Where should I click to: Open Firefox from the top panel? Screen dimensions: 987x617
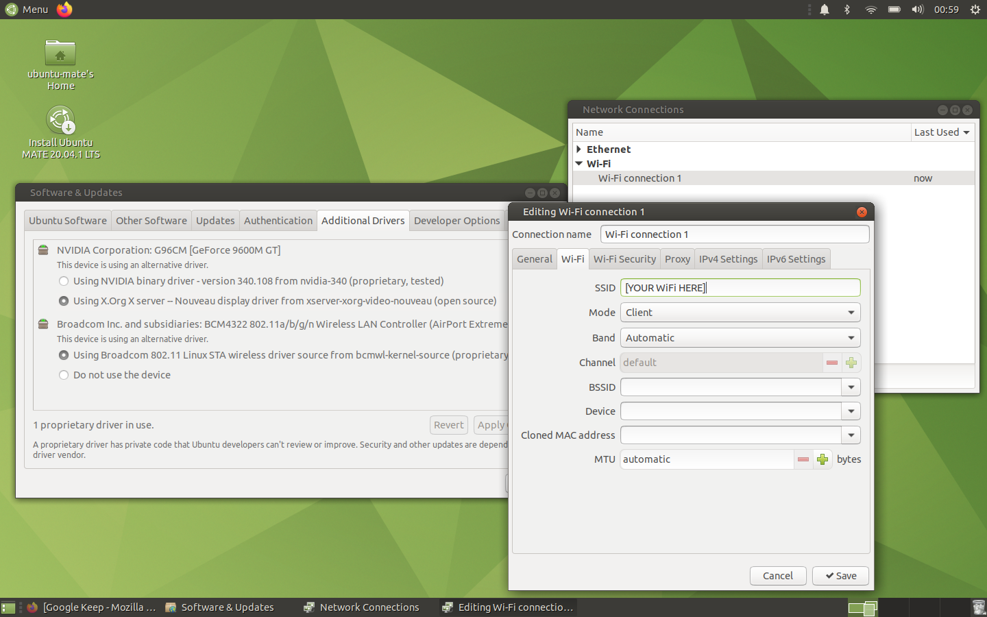(64, 10)
